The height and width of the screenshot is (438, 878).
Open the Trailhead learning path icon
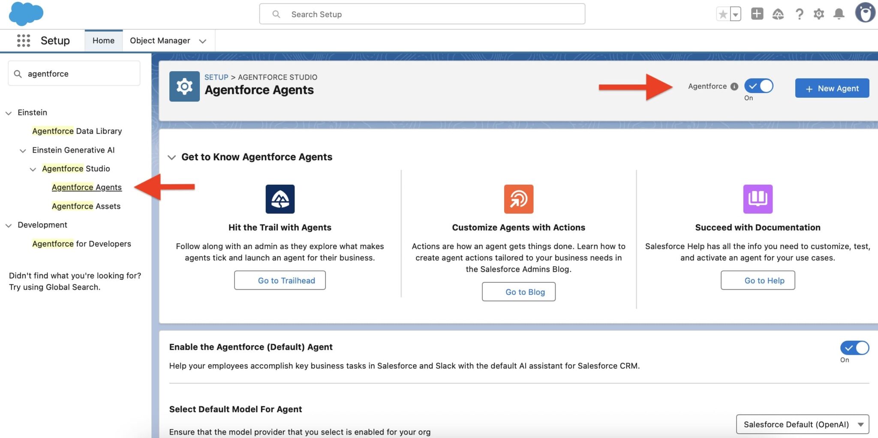(x=778, y=14)
